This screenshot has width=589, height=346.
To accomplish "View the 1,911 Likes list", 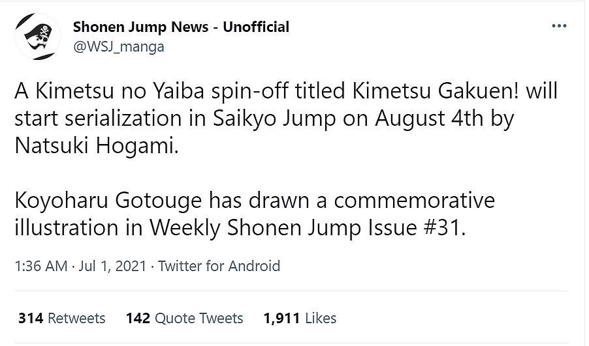I will tap(300, 318).
